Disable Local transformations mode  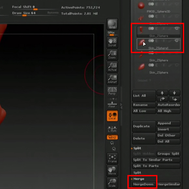coord(112,116)
